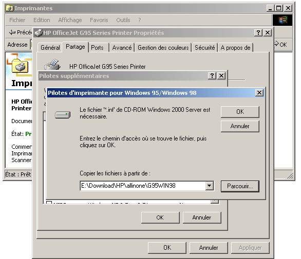Screen dimensions: 301x259
Task: Open the Outils menu in Imprimantes
Action: tap(123, 20)
